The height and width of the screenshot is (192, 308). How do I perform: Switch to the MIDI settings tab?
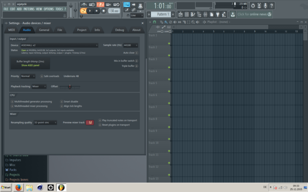[x=11, y=30]
